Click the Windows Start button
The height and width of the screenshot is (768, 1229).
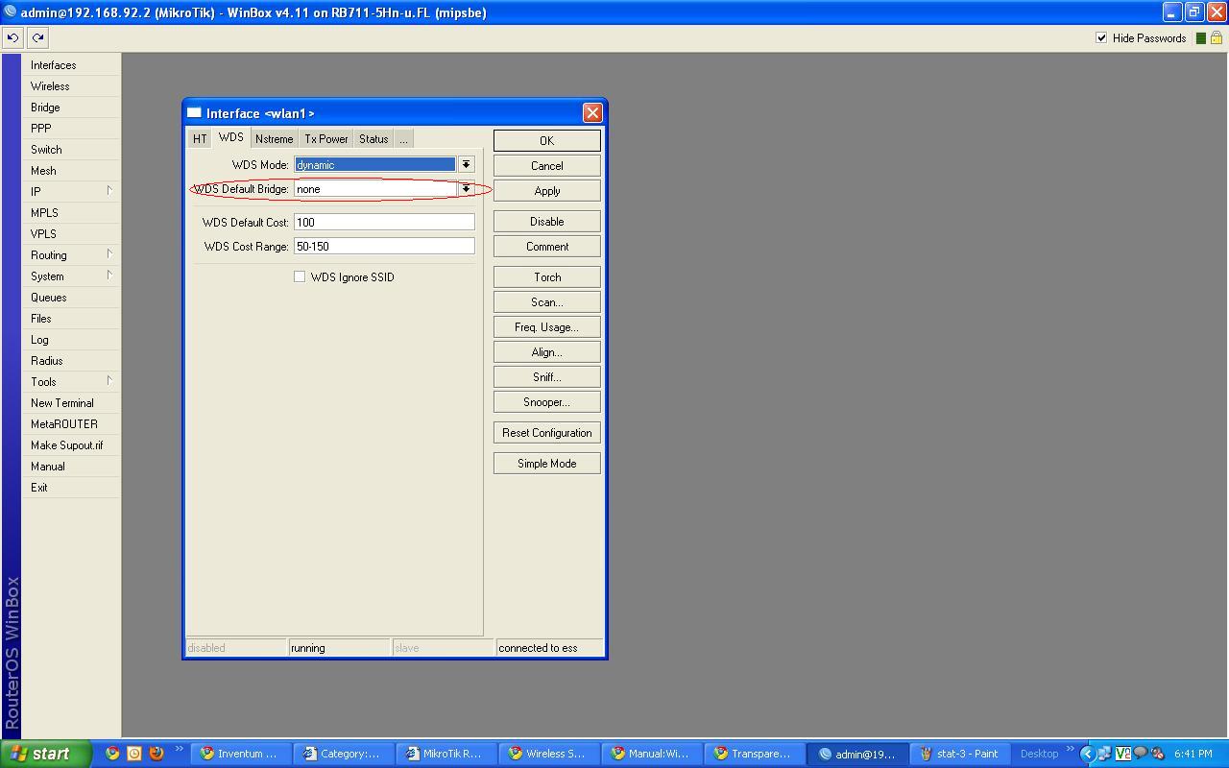click(46, 754)
